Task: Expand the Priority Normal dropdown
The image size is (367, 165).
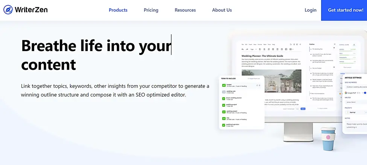Action: pyautogui.click(x=356, y=112)
